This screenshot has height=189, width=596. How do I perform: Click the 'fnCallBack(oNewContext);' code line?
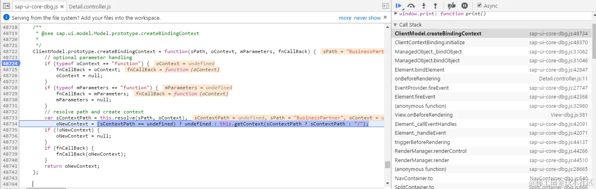(91, 154)
